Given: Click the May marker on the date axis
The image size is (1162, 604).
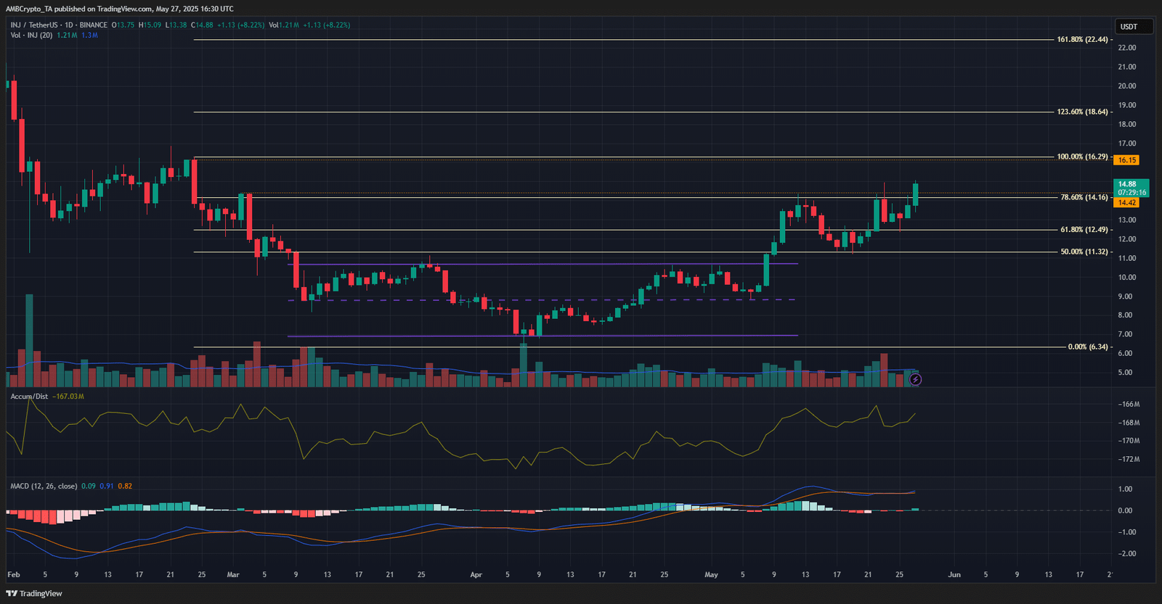Looking at the screenshot, I should coord(711,574).
